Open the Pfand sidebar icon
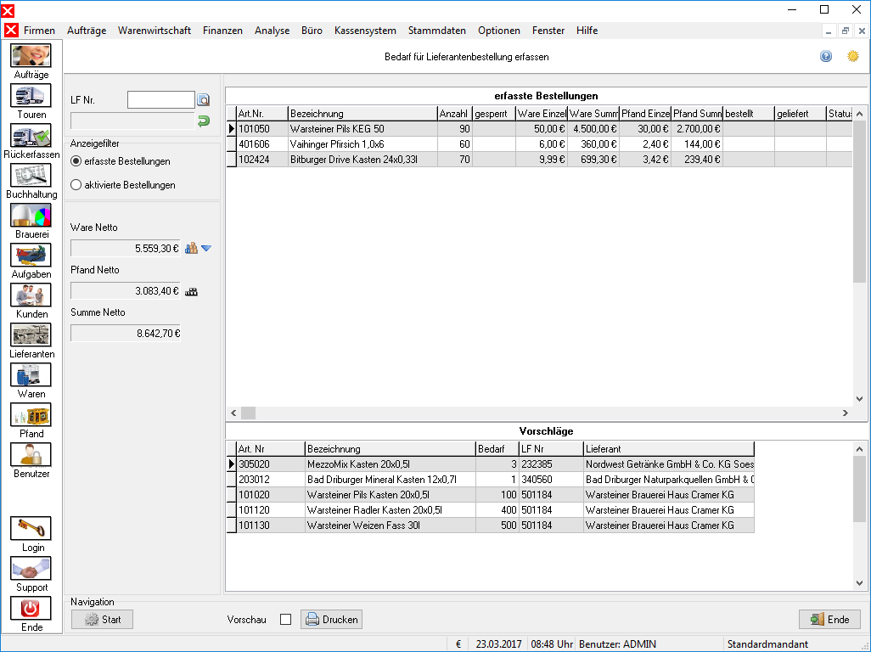The image size is (871, 652). (31, 415)
